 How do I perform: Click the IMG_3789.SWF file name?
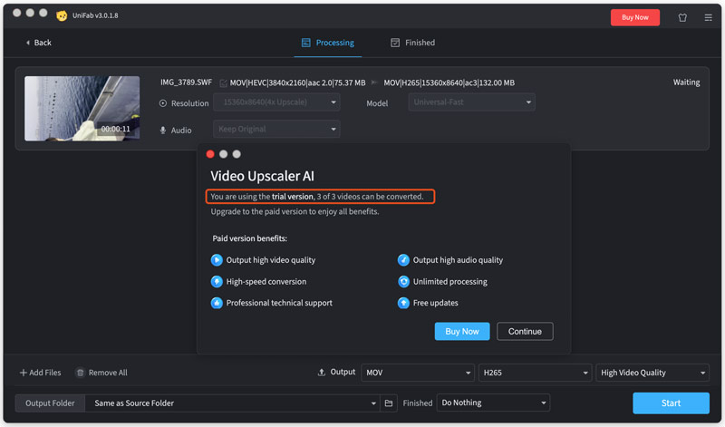coord(187,82)
